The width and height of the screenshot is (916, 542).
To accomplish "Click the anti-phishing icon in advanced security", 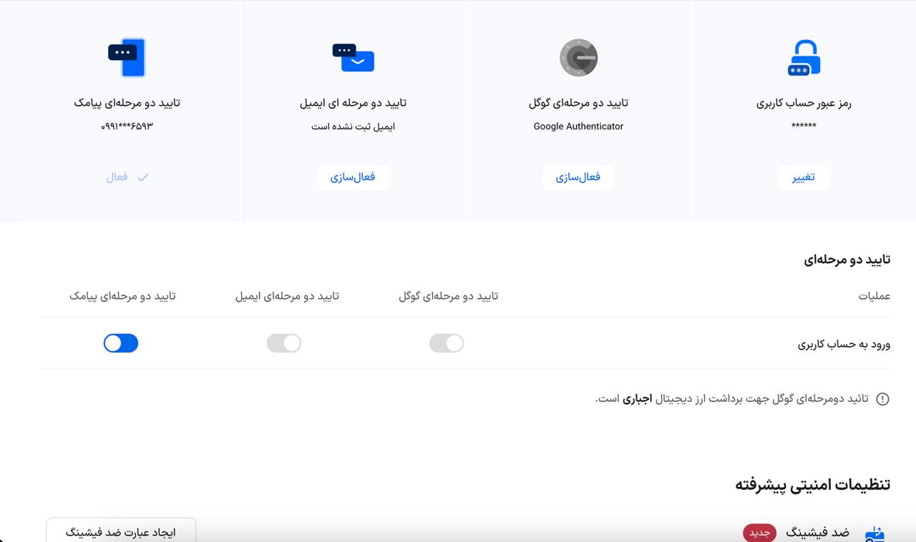I will pyautogui.click(x=874, y=533).
